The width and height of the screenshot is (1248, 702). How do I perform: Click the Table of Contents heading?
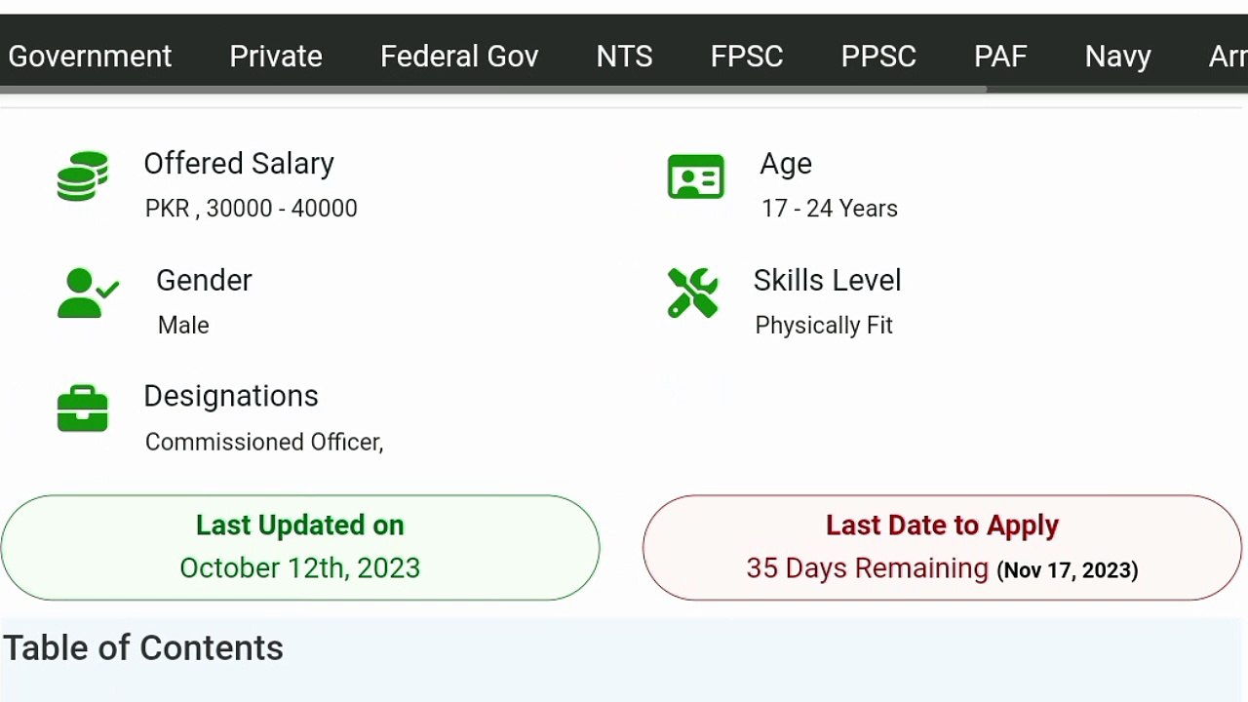pos(143,648)
